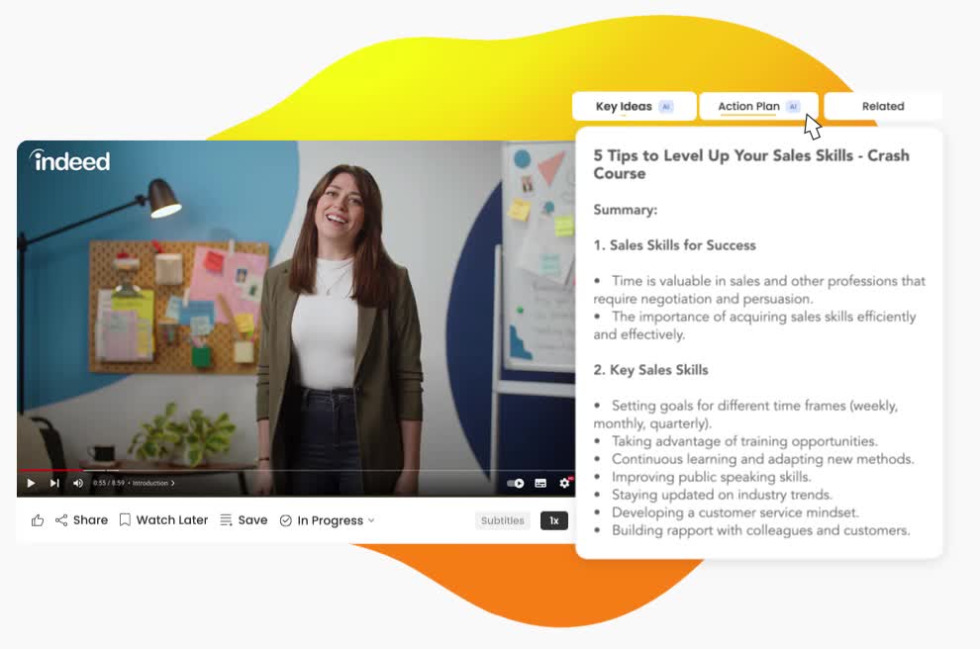Open the 1x playback speed selector
The image size is (980, 649).
tap(554, 521)
